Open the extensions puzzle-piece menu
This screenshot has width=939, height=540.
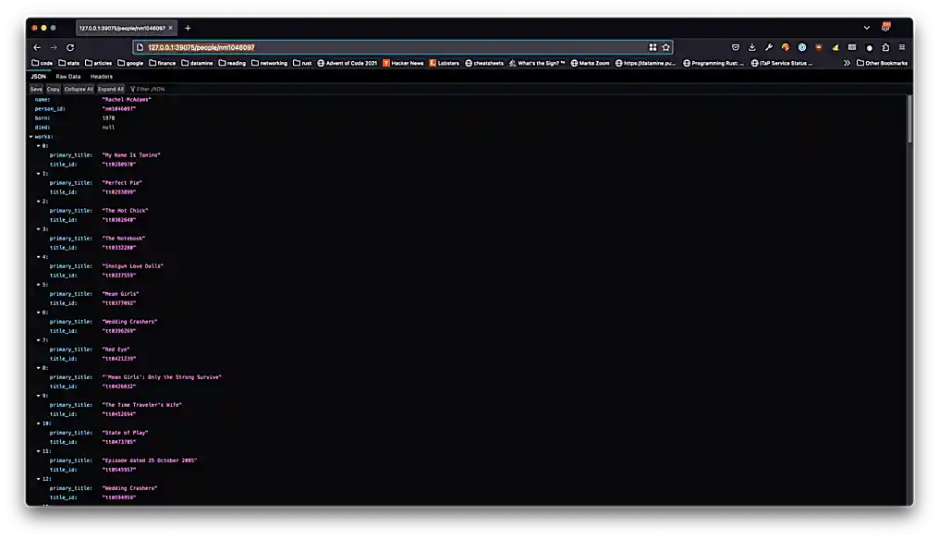pyautogui.click(x=885, y=47)
